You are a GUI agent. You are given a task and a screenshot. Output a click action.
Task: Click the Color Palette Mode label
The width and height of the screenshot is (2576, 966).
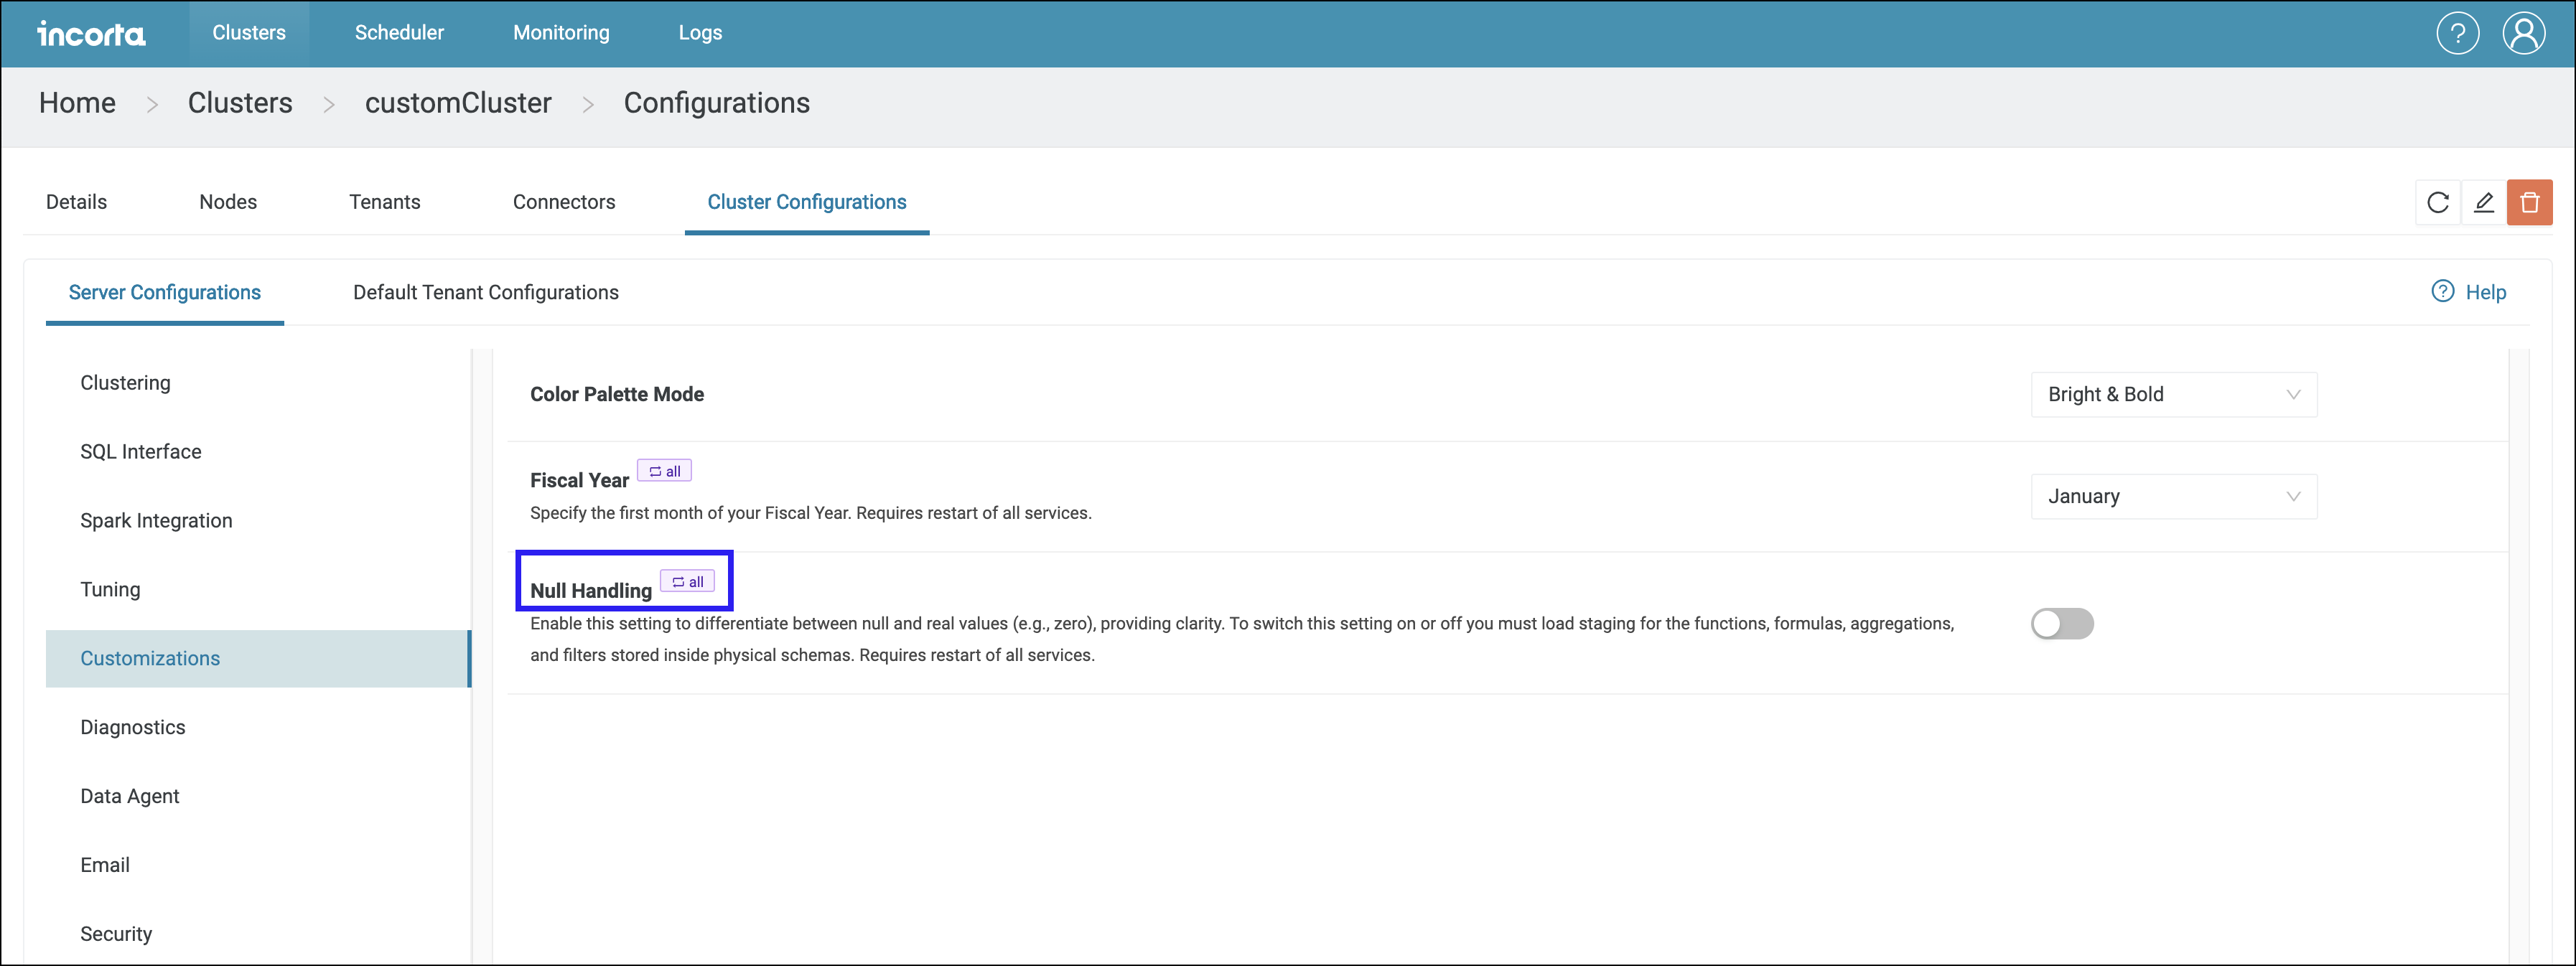point(617,395)
